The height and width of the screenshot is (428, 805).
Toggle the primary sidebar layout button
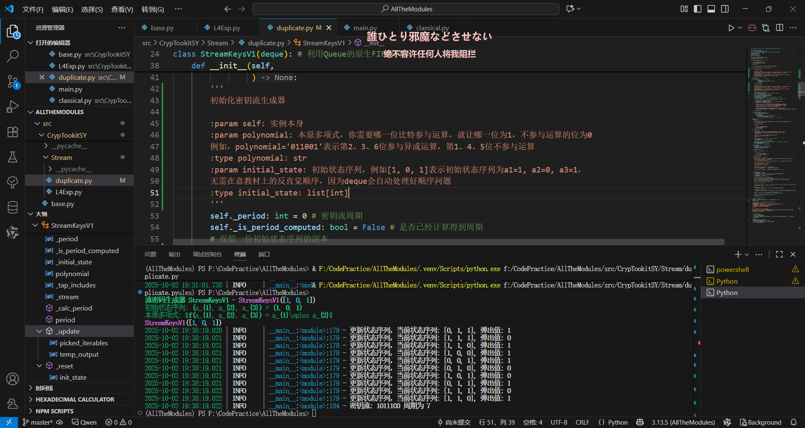tap(698, 9)
